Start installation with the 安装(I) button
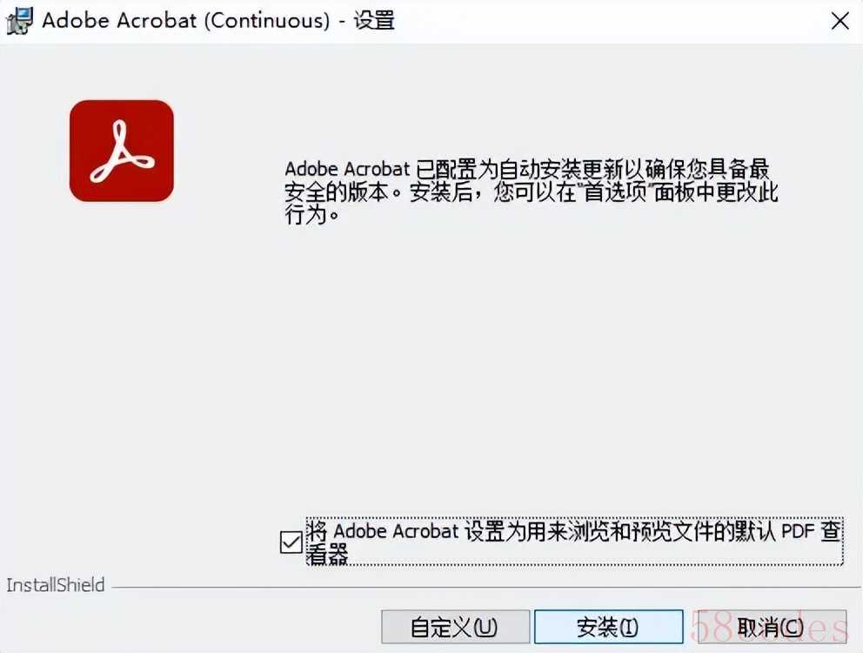Viewport: 863px width, 653px height. pyautogui.click(x=608, y=627)
